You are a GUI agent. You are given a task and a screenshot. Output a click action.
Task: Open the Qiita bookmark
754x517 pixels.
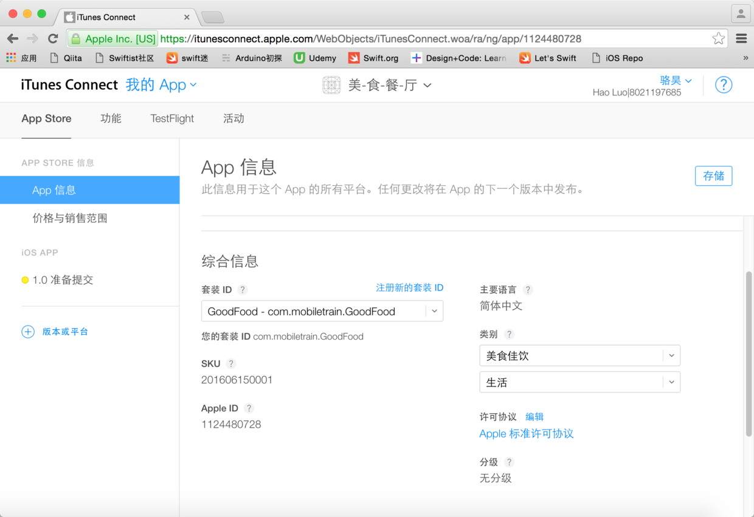(66, 58)
